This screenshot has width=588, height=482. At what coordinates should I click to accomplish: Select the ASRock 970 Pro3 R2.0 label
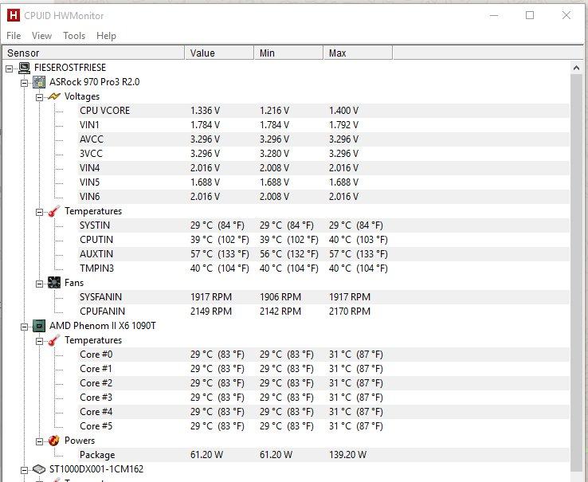tap(95, 82)
